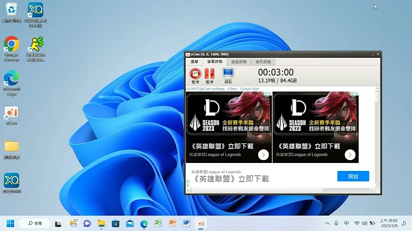Image resolution: width=412 pixels, height=231 pixels.
Task: Click the 00:03:00 recording timer in oCam
Action: pyautogui.click(x=276, y=72)
